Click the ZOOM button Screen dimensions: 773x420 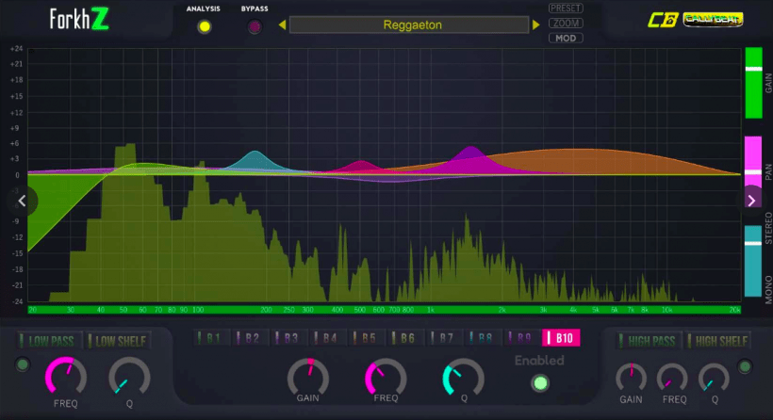coord(565,23)
